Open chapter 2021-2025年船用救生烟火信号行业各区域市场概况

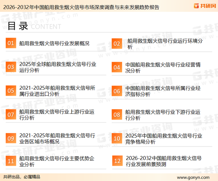pyautogui.click(x=57, y=139)
